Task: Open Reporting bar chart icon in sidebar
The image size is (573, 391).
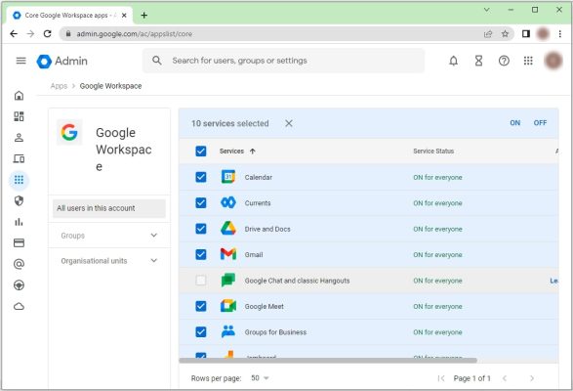Action: [19, 222]
